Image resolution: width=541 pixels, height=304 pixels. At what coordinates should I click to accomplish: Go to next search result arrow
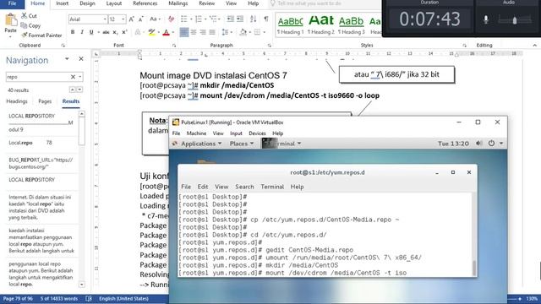click(79, 90)
